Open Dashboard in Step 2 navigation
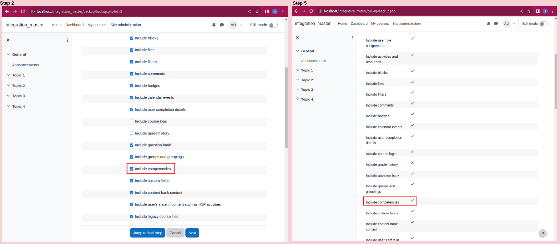 (x=75, y=25)
